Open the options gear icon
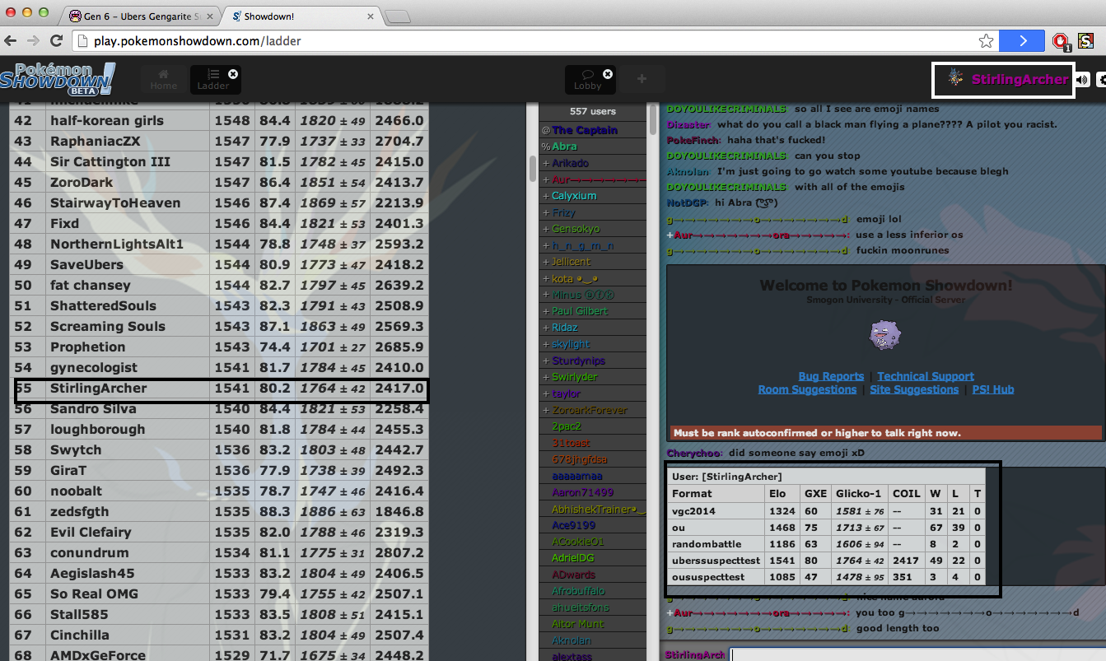 point(1101,80)
